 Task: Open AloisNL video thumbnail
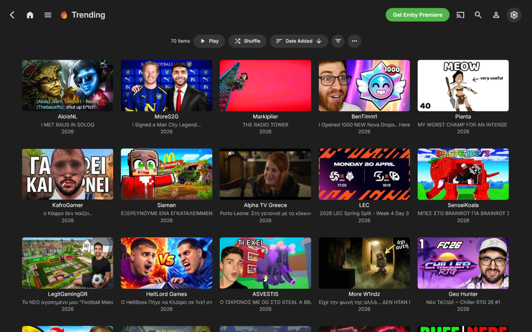click(x=67, y=86)
